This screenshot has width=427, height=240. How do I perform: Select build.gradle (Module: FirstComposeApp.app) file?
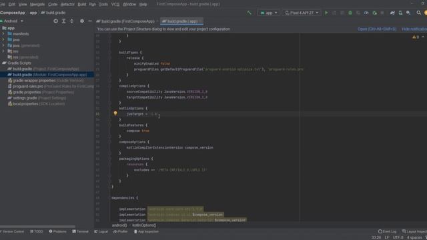(x=47, y=75)
